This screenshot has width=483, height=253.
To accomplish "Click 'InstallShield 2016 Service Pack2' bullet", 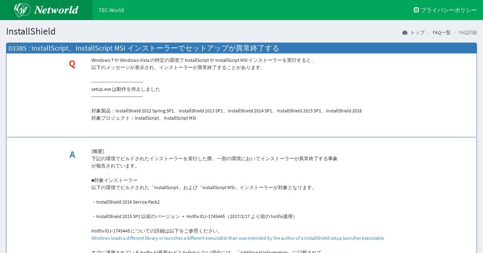I will click(126, 202).
